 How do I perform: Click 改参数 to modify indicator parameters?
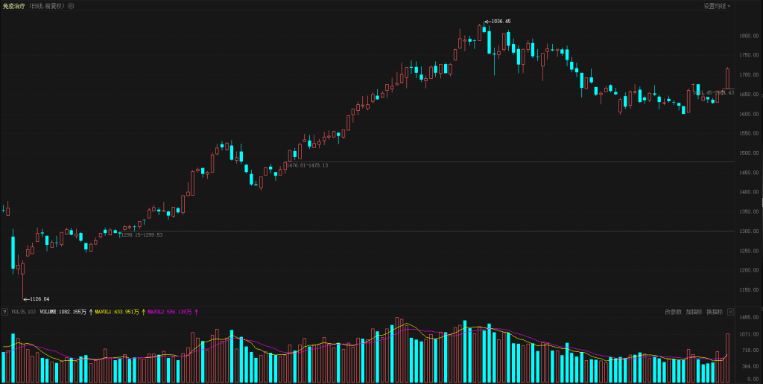(673, 312)
